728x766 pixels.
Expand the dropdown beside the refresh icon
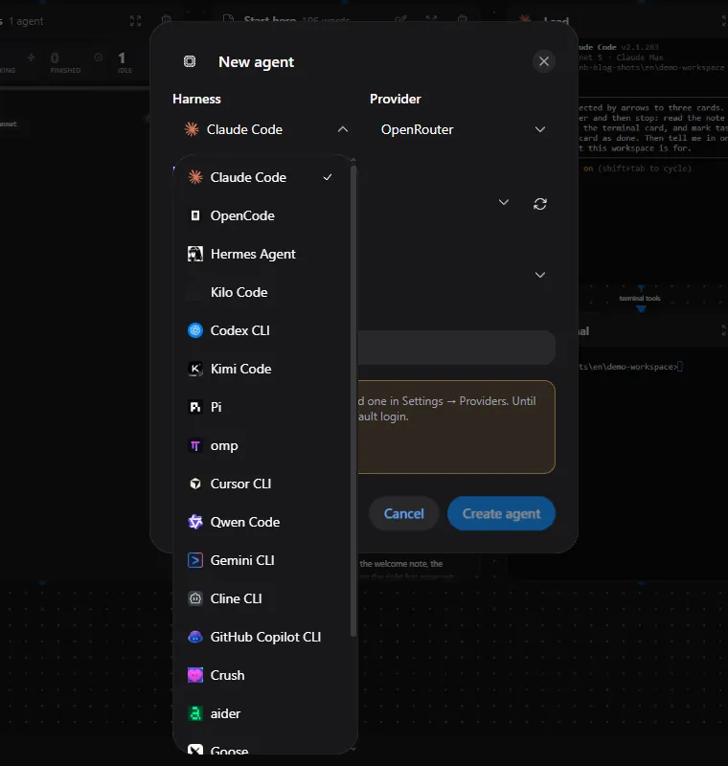click(504, 202)
